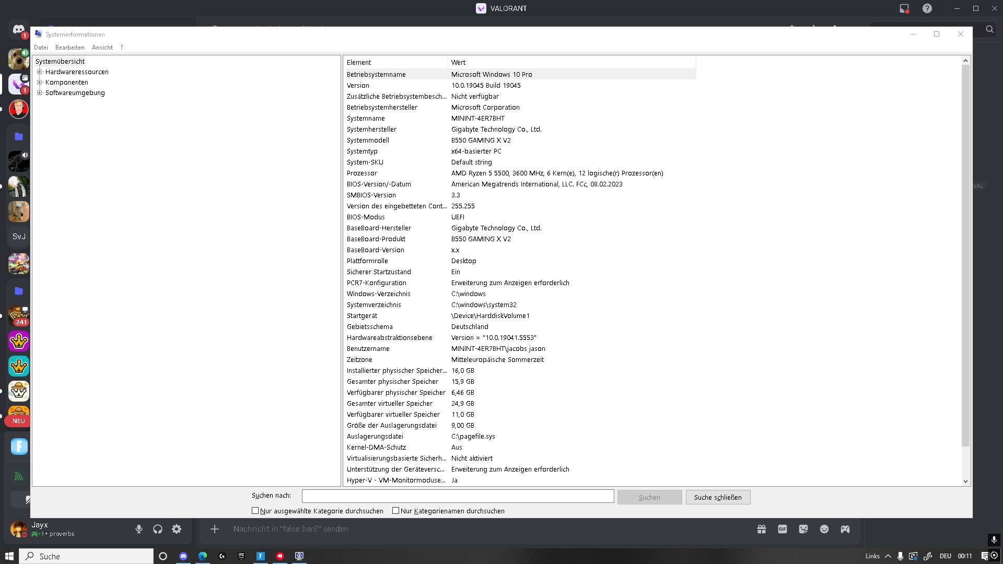This screenshot has height=564, width=1003.
Task: Click the details list scroll up arrow
Action: coord(965,61)
